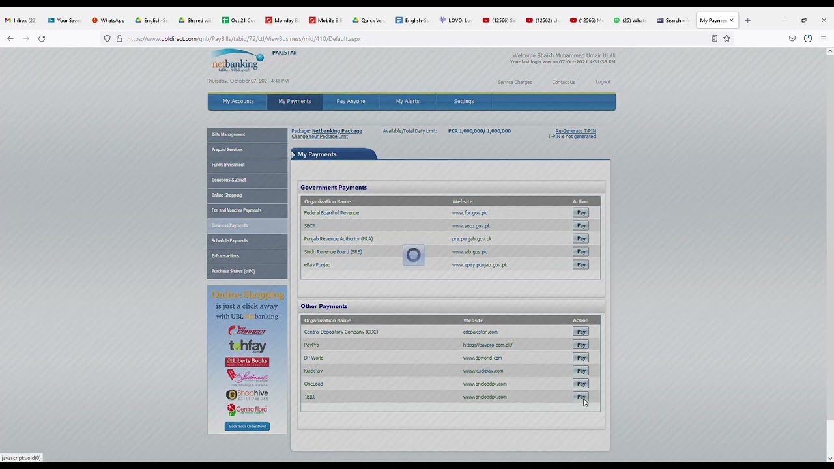Screen dimensions: 834x469
Task: Bookmark this page with star icon
Action: pyautogui.click(x=726, y=38)
